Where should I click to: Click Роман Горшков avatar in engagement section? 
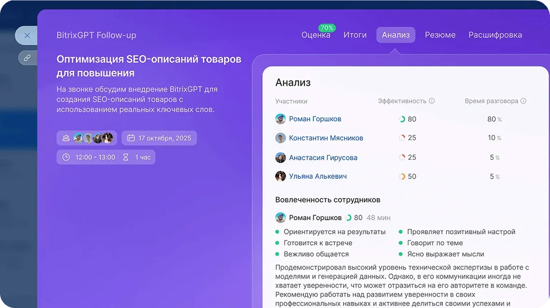coord(280,217)
